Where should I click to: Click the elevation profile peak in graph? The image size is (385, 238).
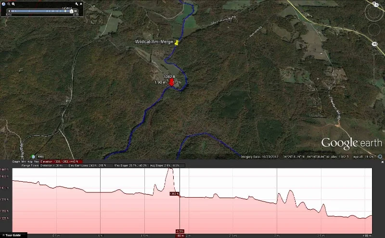170,169
